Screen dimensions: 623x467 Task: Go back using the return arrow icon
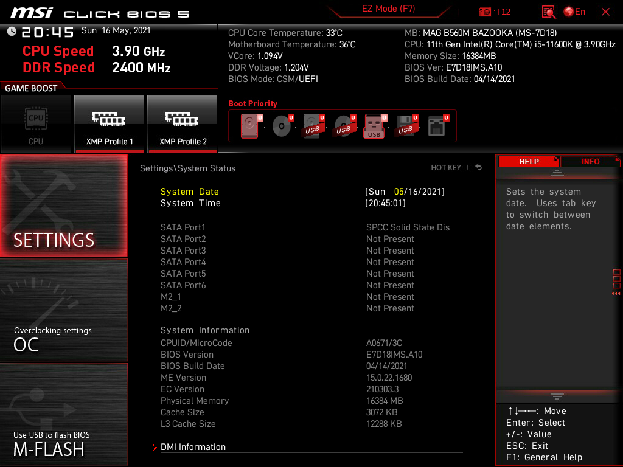point(479,168)
